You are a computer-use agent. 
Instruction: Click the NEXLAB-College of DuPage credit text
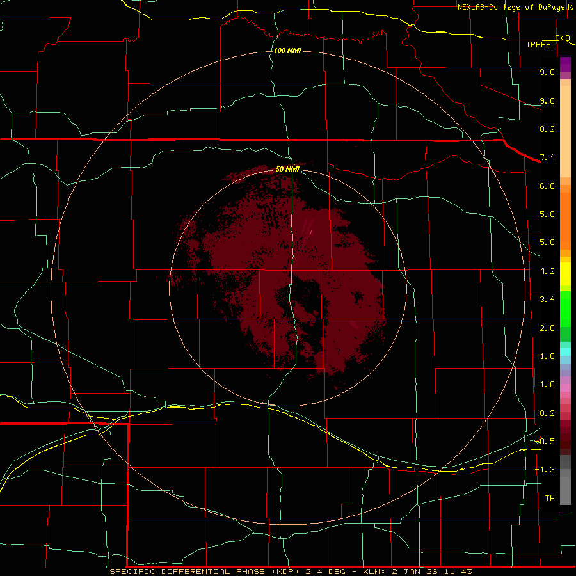[x=511, y=7]
